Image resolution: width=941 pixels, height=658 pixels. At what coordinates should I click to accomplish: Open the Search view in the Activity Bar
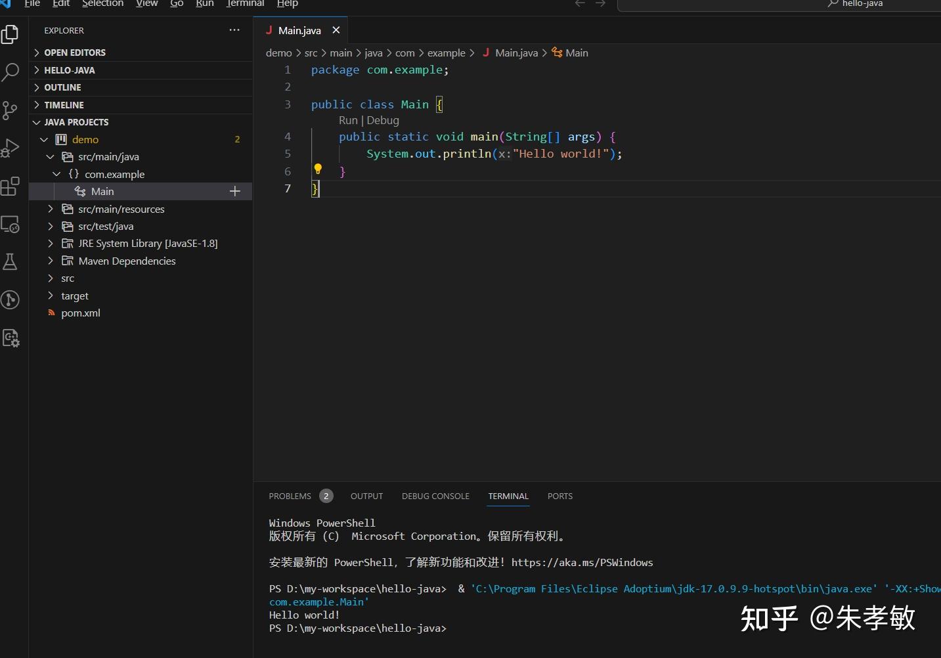(x=11, y=72)
